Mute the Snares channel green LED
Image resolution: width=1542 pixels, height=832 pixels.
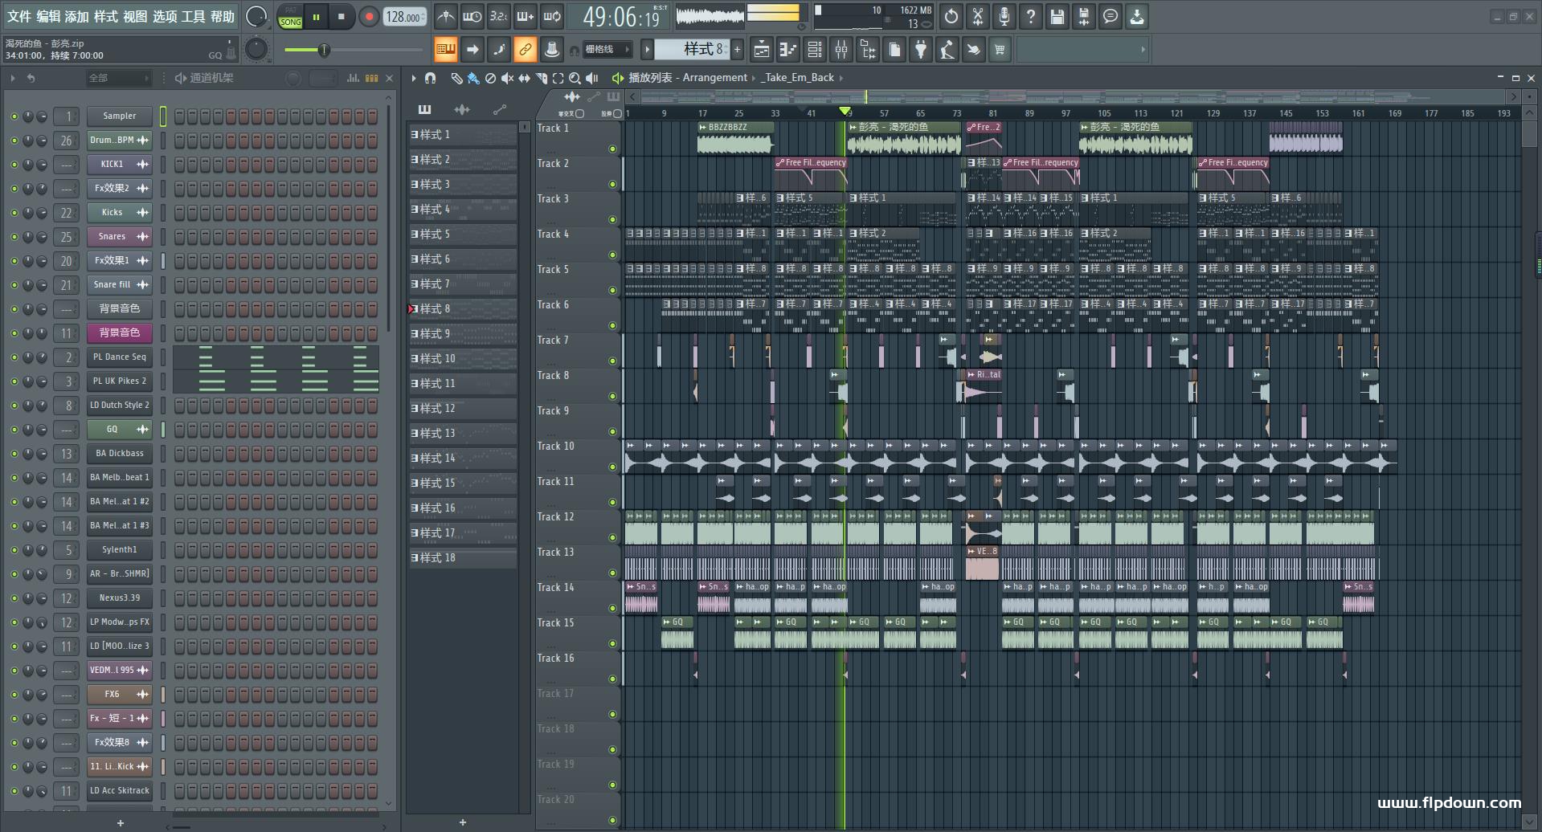click(x=14, y=237)
